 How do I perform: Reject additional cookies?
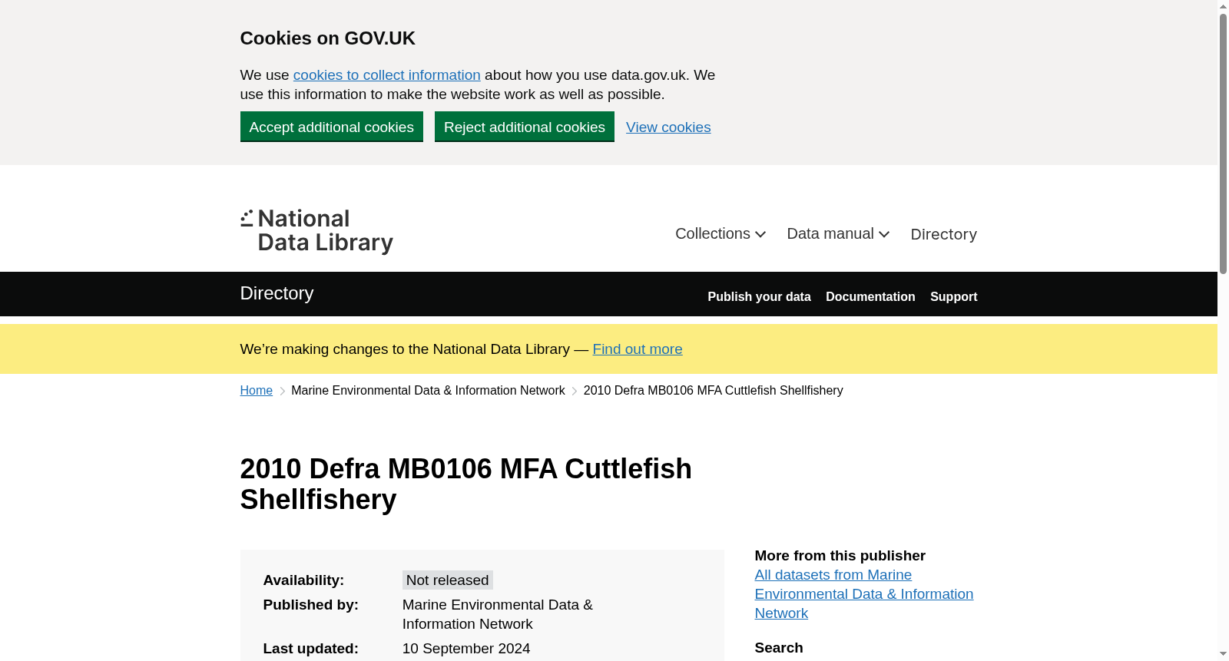[524, 127]
